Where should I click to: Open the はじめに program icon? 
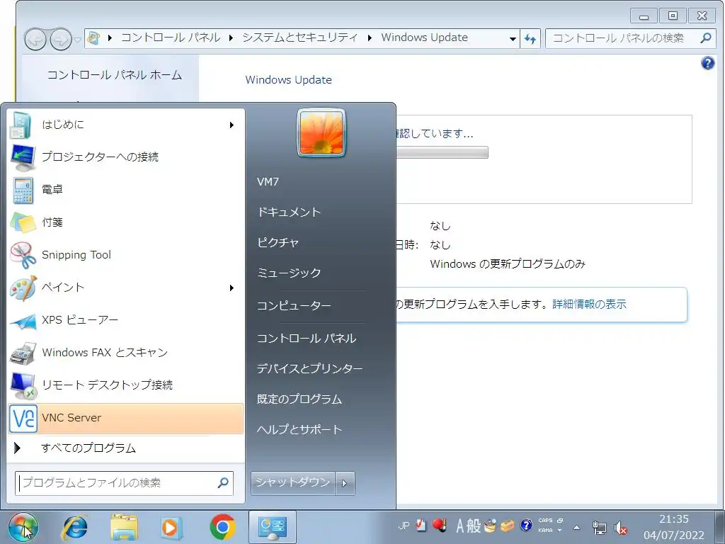point(21,125)
